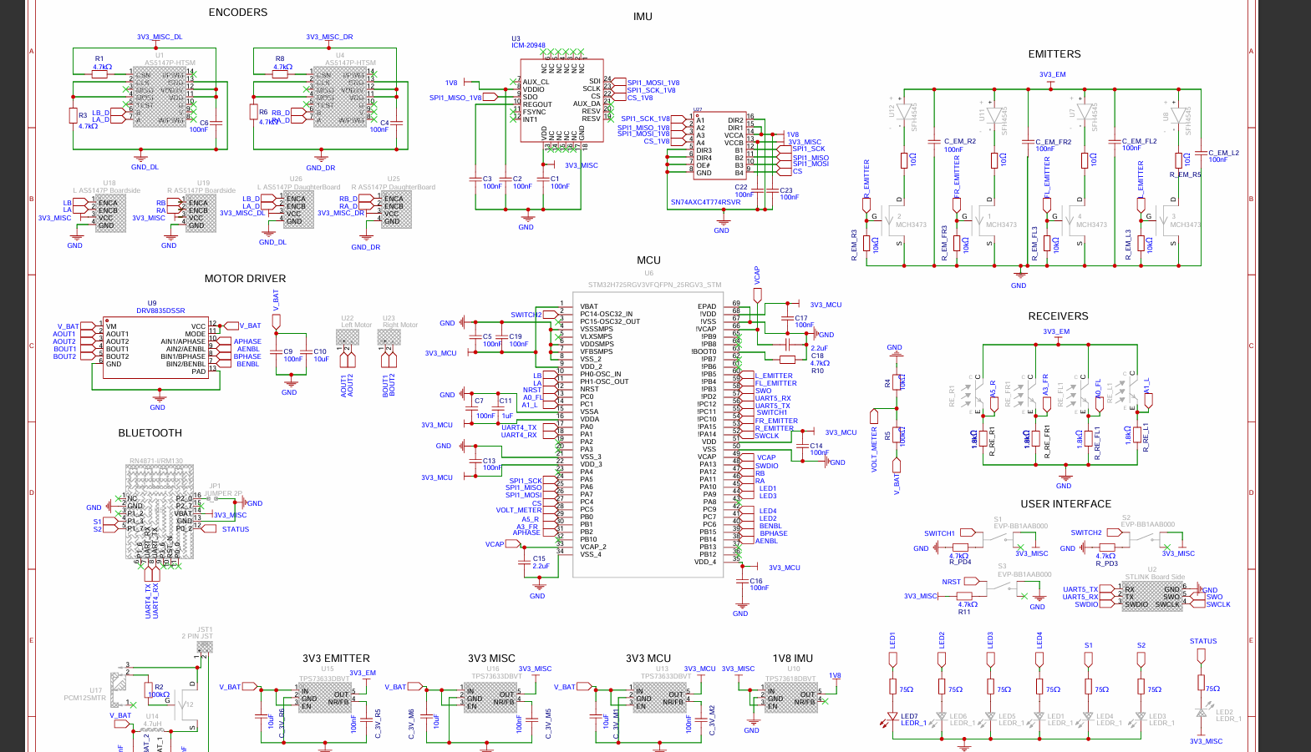Click capacitor C14 100nF label

[819, 449]
